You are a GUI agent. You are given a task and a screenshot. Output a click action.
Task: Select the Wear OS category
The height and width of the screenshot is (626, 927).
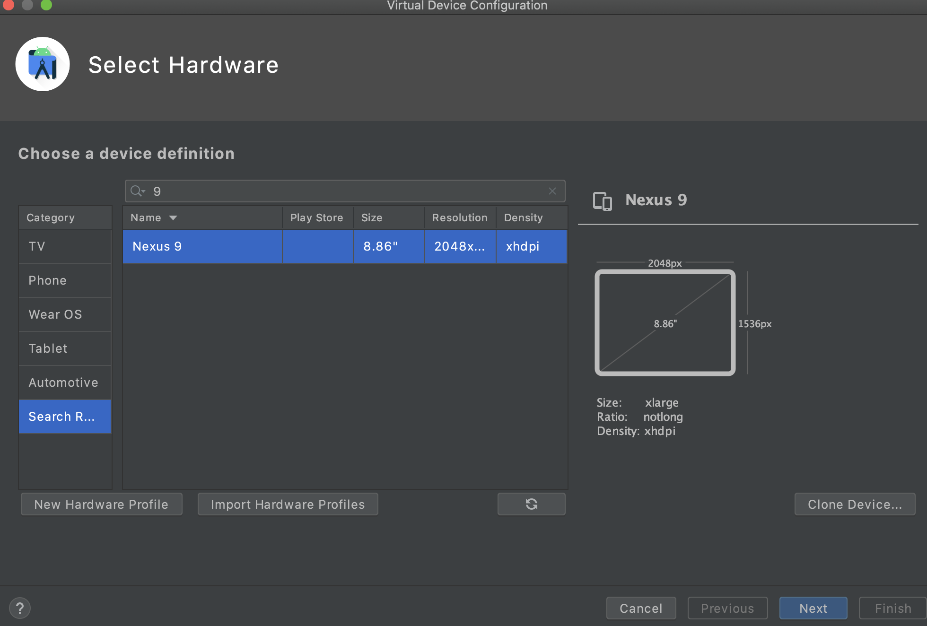pyautogui.click(x=65, y=314)
